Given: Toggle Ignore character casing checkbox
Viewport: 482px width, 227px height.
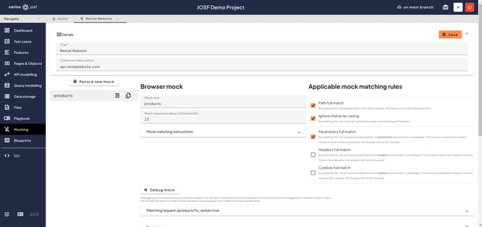Looking at the screenshot, I should 313,118.
